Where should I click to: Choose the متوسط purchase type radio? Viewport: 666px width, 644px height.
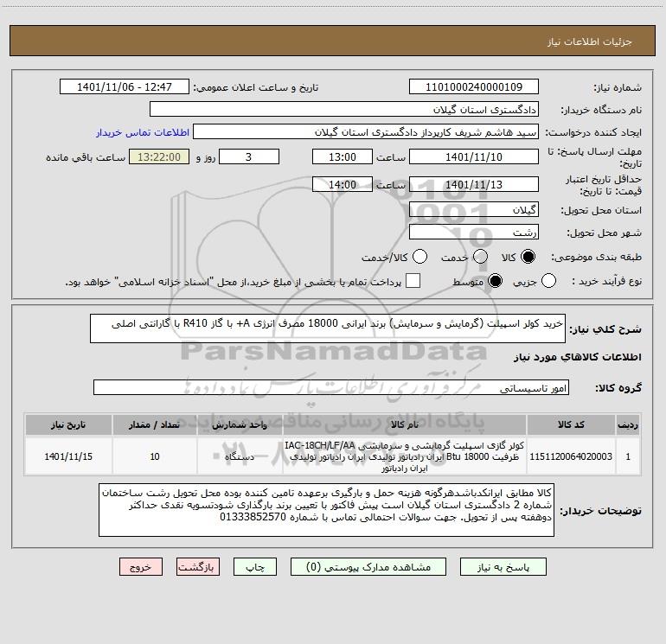point(495,281)
